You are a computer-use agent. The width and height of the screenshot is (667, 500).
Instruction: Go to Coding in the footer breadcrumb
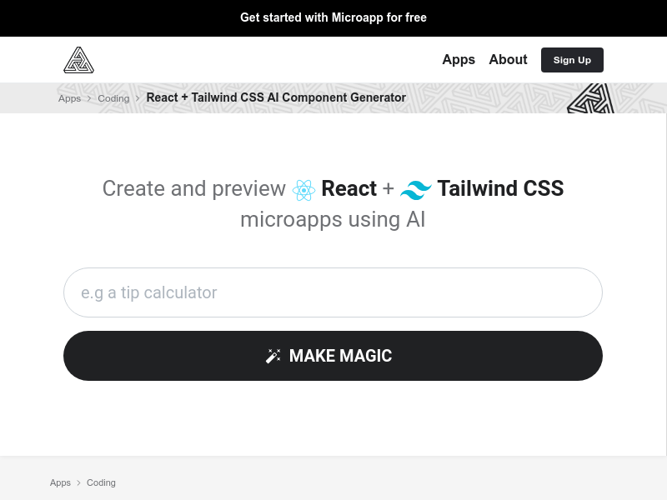coord(101,482)
